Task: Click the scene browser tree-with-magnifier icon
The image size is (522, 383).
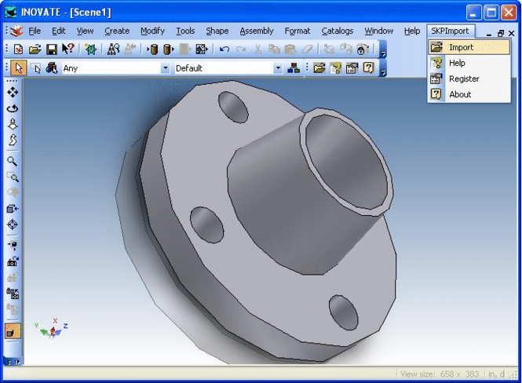Action: point(114,49)
